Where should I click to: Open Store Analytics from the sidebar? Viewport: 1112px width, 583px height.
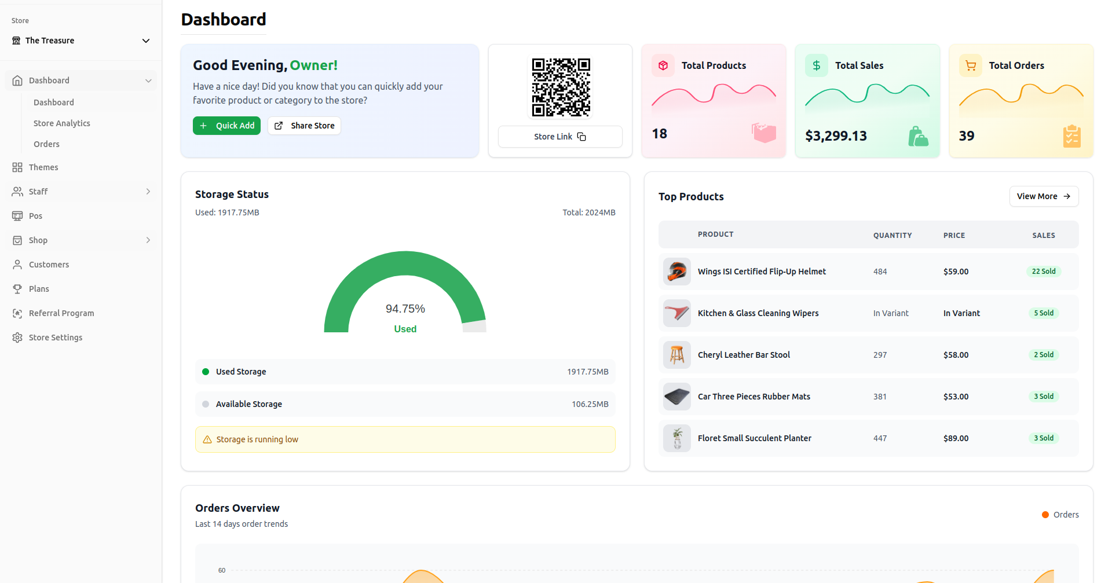coord(62,123)
